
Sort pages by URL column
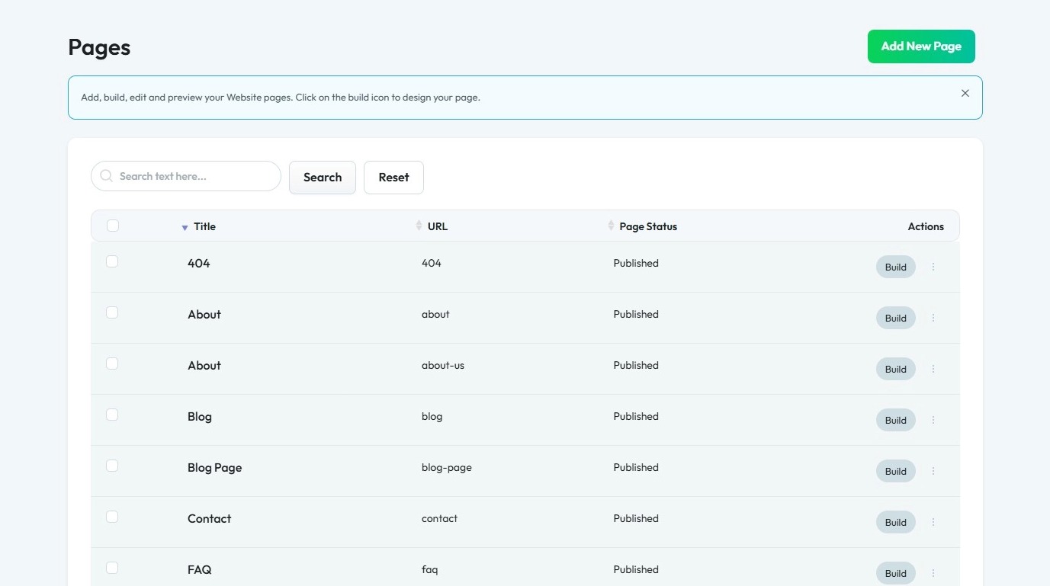click(x=419, y=226)
